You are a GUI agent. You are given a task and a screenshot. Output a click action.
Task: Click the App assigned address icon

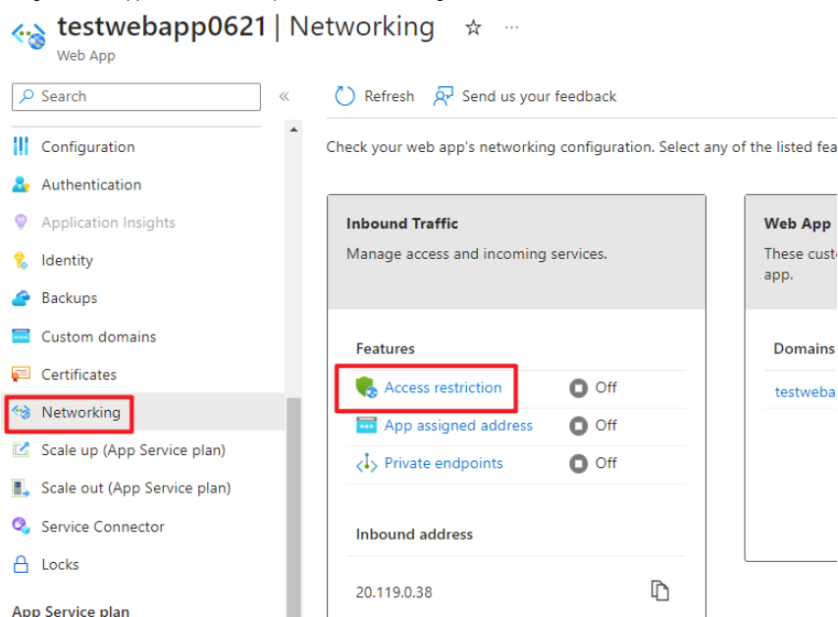366,425
